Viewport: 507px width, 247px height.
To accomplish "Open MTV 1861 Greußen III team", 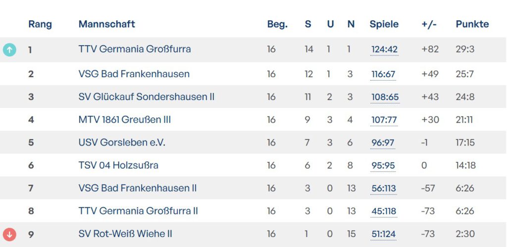I will [124, 120].
